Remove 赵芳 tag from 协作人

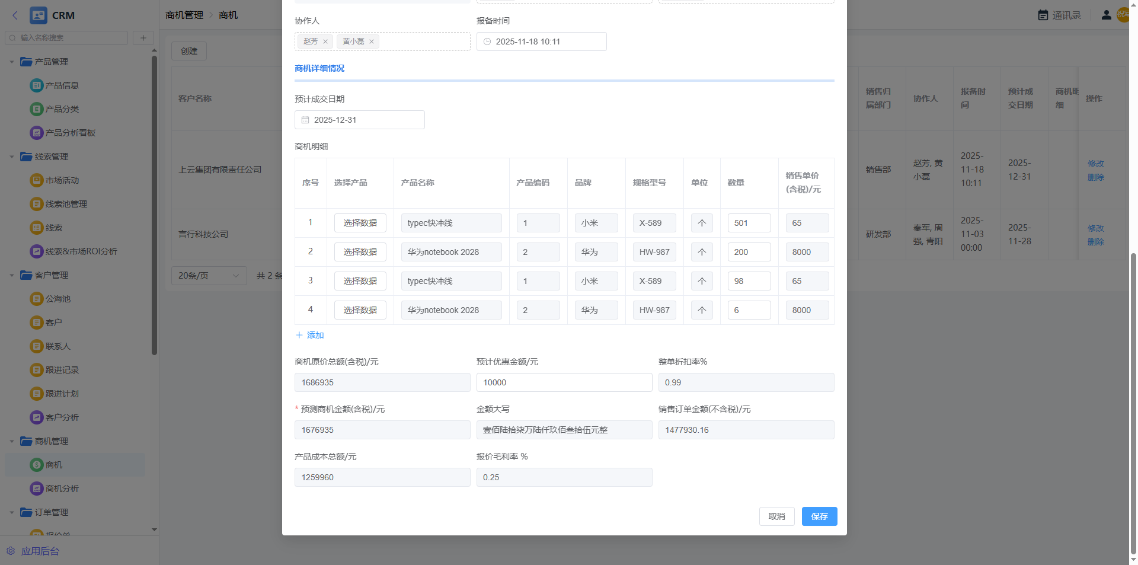(325, 42)
